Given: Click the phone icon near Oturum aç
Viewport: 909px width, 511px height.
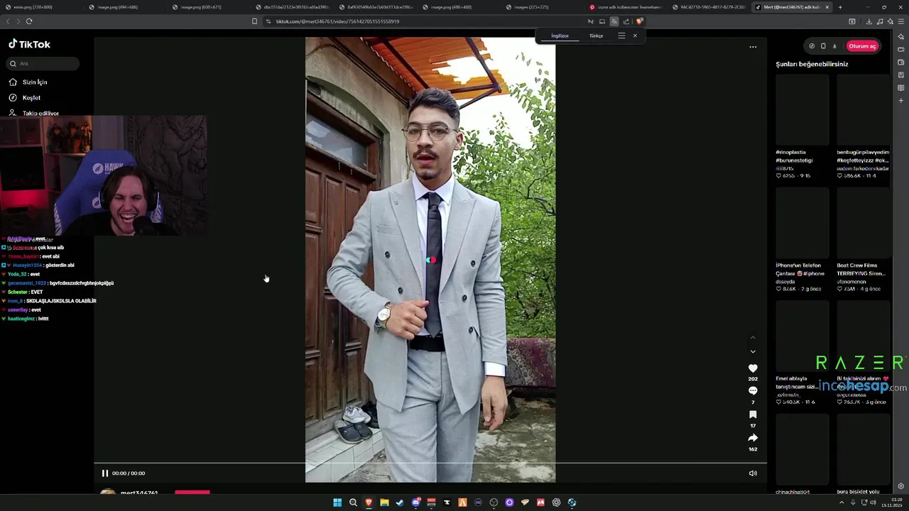Looking at the screenshot, I should point(823,46).
